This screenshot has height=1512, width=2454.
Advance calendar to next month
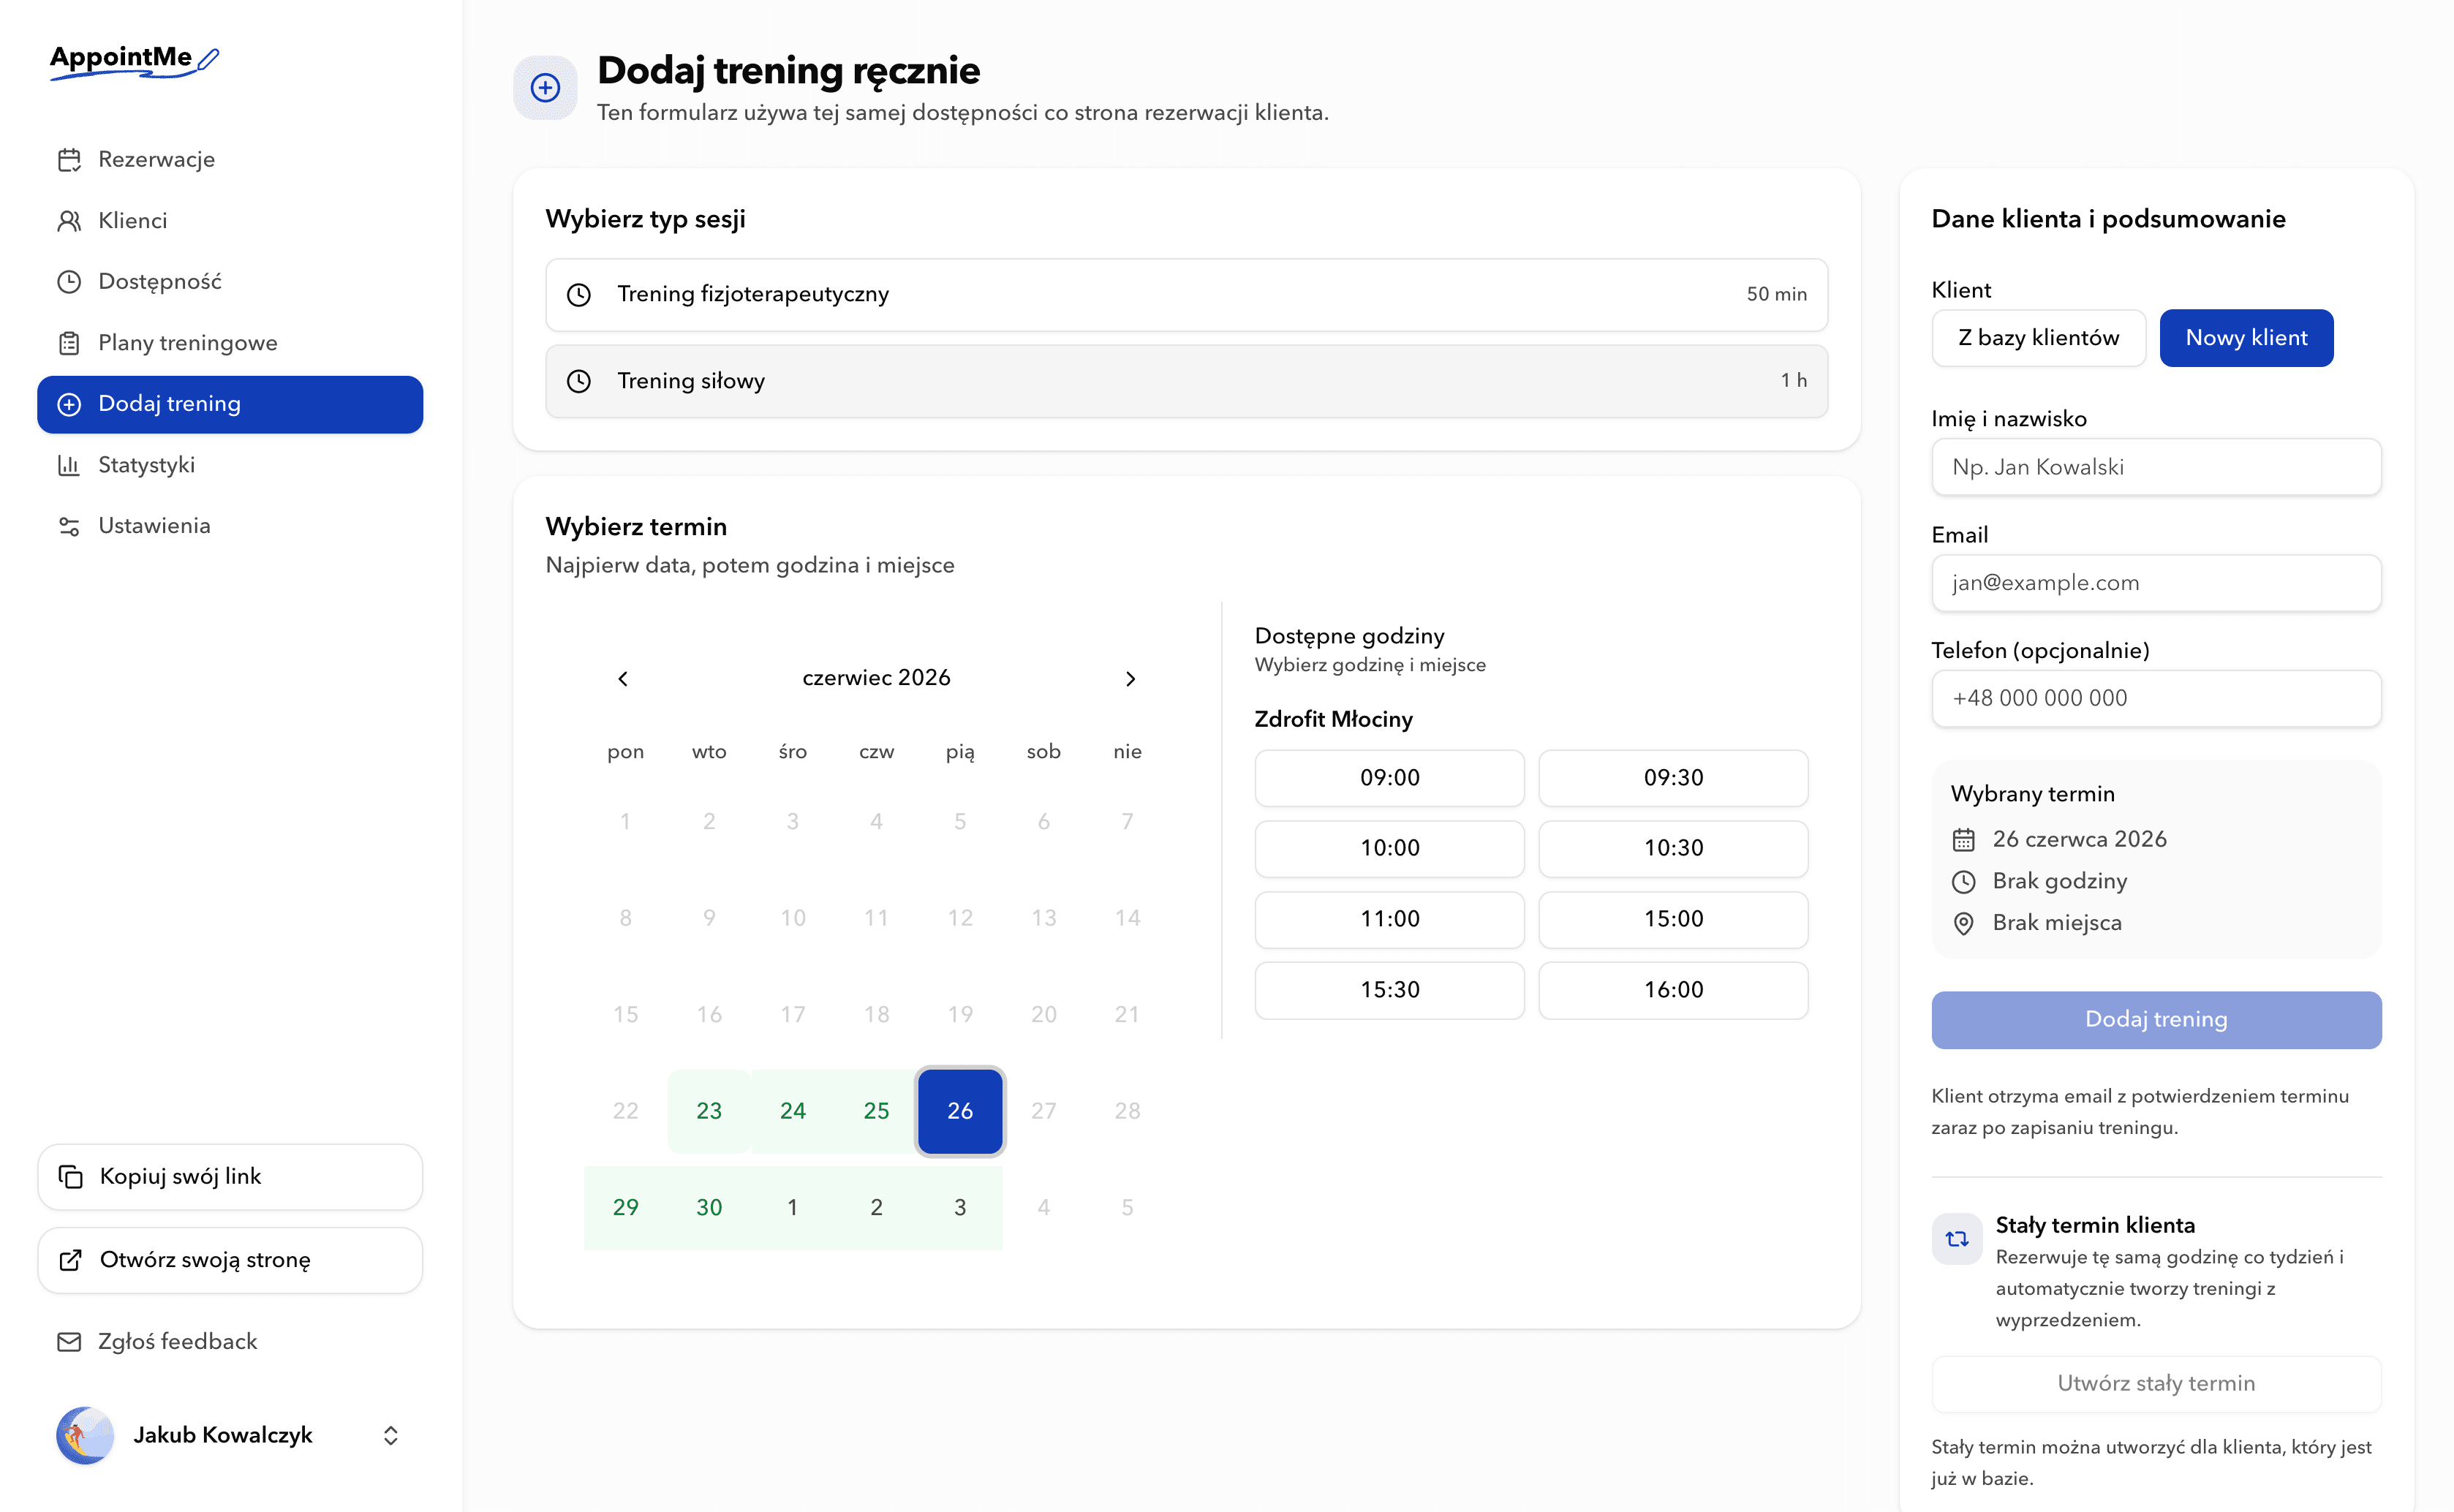1130,679
